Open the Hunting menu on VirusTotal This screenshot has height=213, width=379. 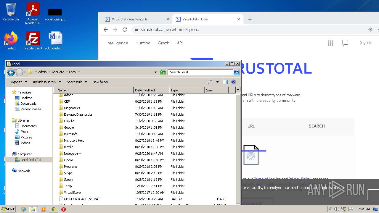click(143, 43)
